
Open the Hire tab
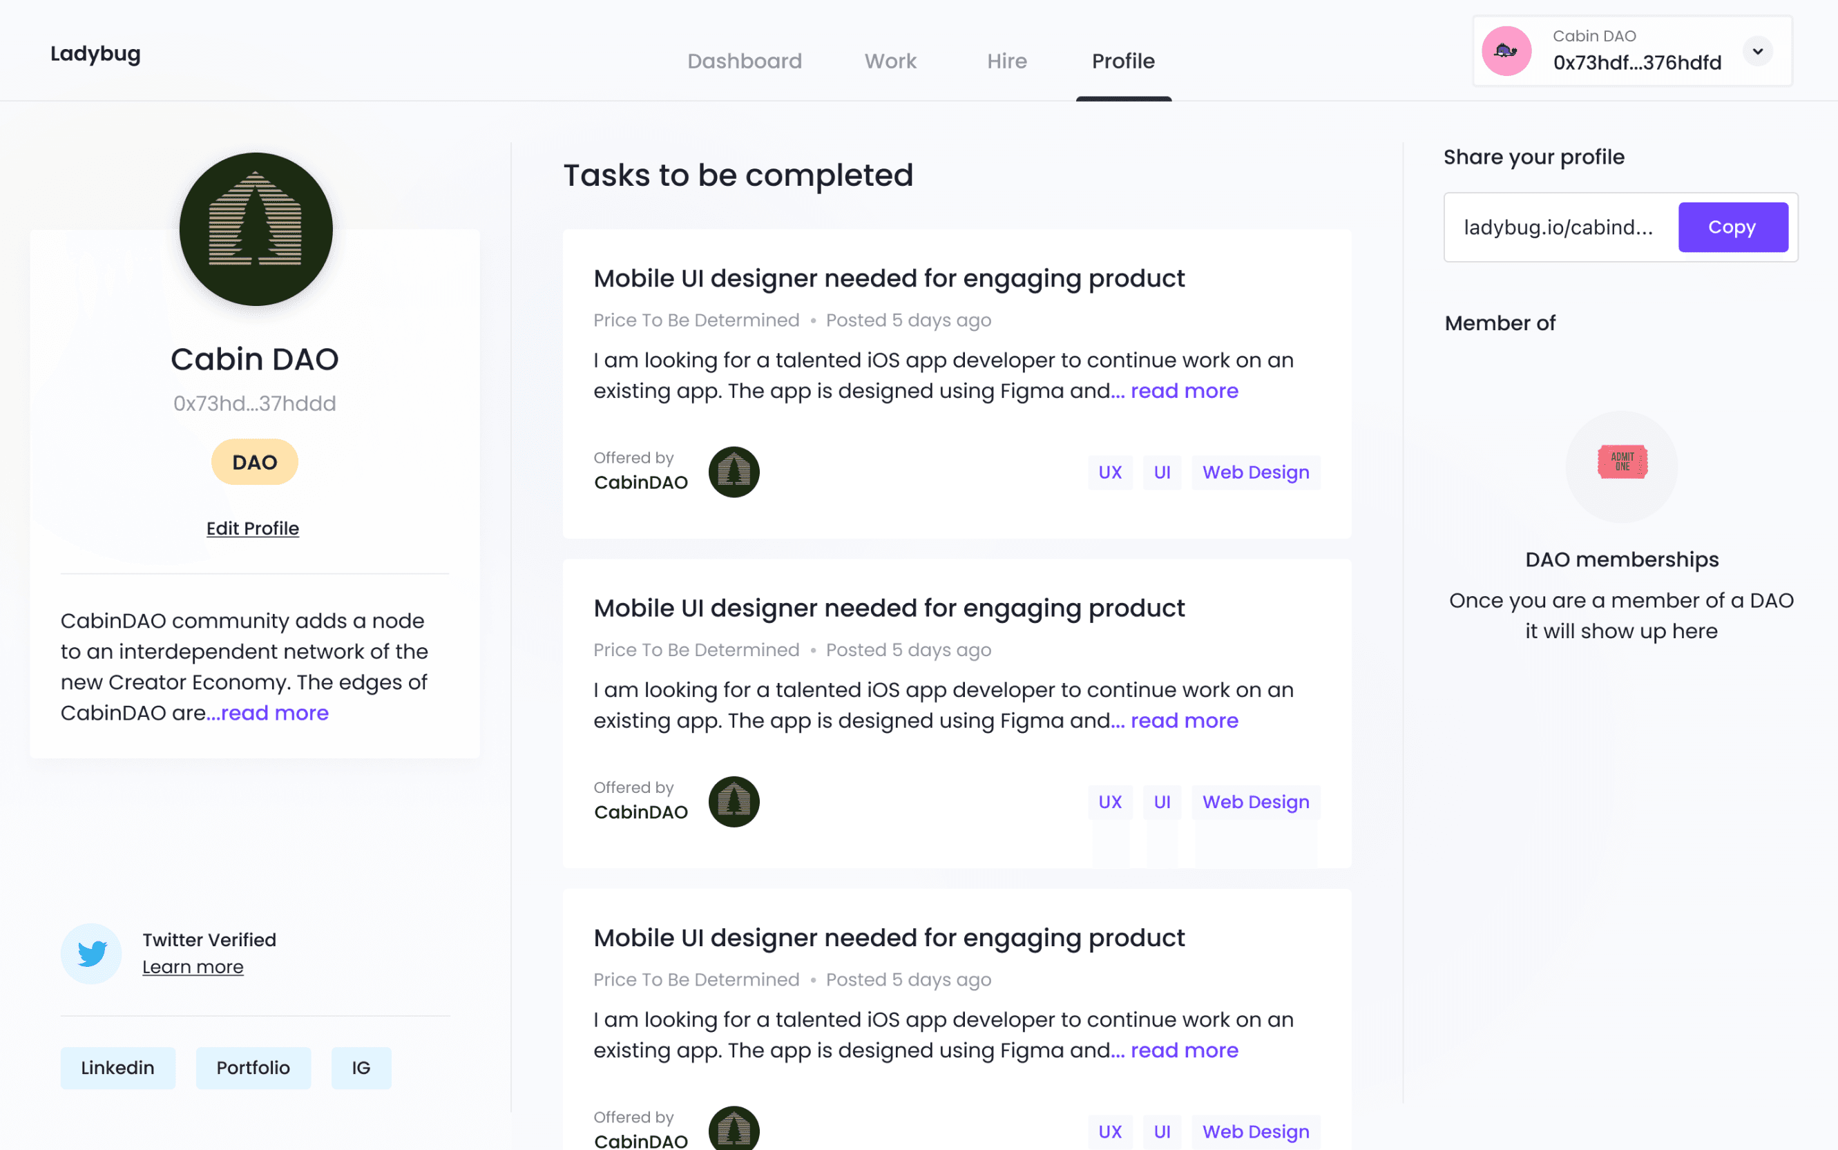click(x=1006, y=61)
